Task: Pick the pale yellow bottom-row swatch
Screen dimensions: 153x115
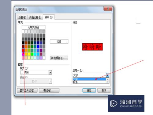Action: 29,58
